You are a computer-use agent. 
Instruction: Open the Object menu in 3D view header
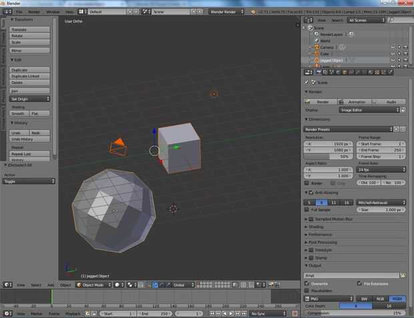(x=65, y=285)
